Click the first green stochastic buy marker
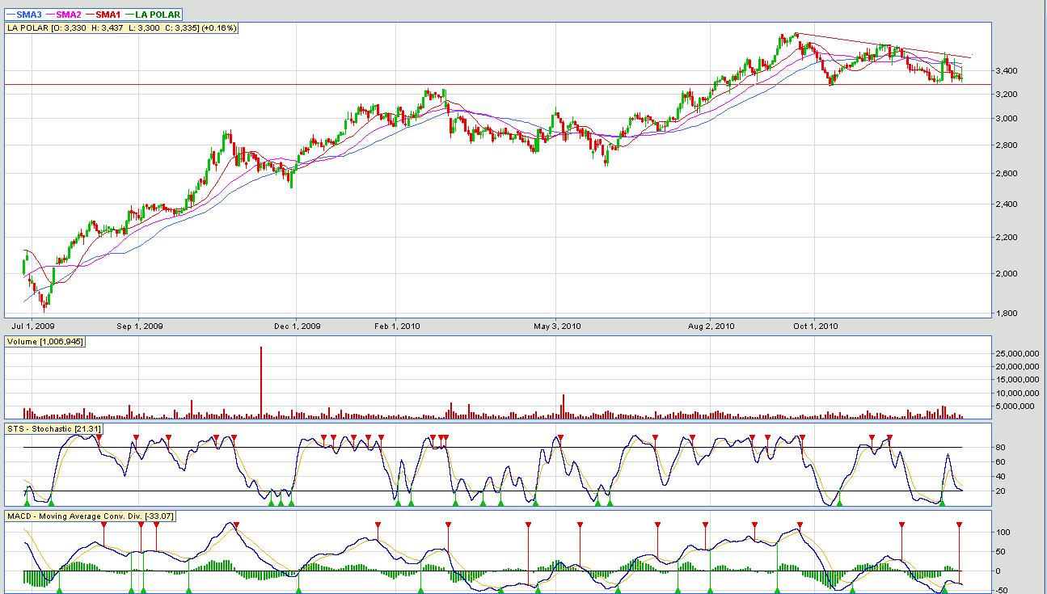This screenshot has width=1047, height=594. point(27,503)
